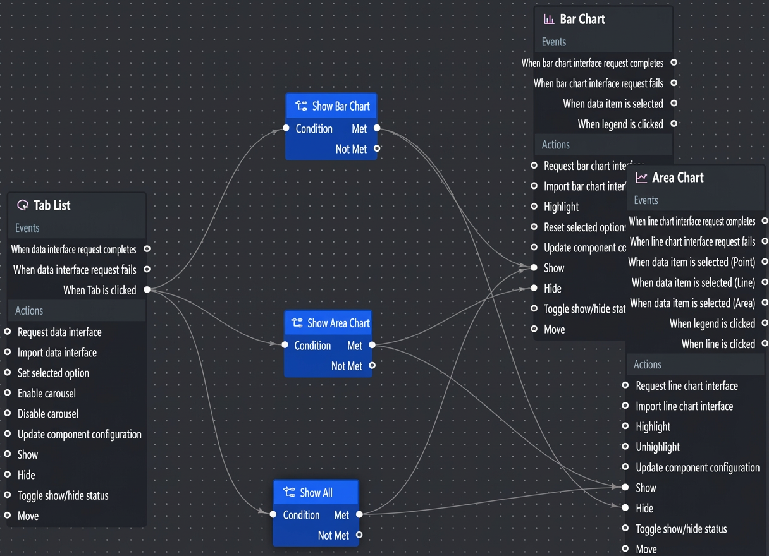Image resolution: width=769 pixels, height=556 pixels.
Task: Click the Bar Chart 'Hide' action port
Action: click(534, 288)
